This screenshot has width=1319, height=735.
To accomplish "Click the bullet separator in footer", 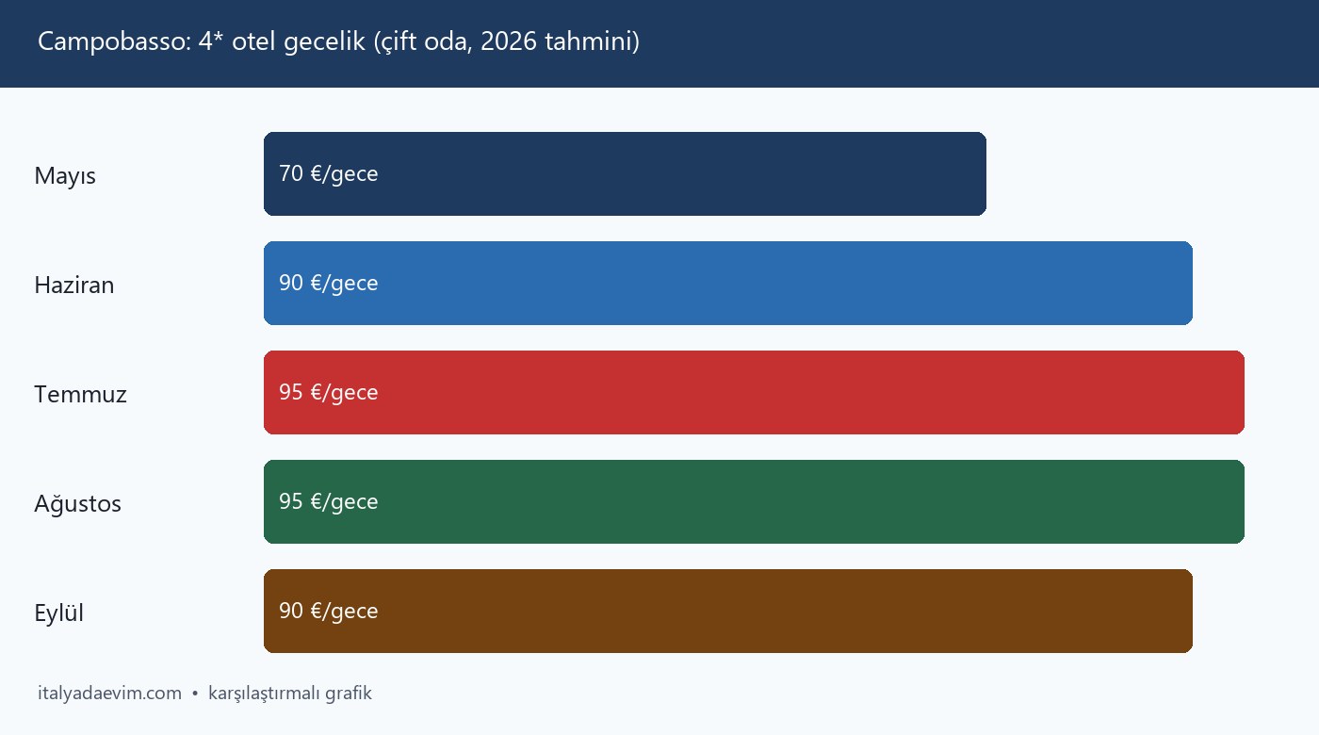I will coord(195,694).
